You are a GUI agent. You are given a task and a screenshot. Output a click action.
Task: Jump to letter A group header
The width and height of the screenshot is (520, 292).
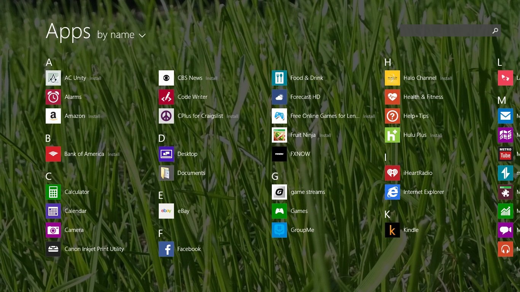[49, 62]
